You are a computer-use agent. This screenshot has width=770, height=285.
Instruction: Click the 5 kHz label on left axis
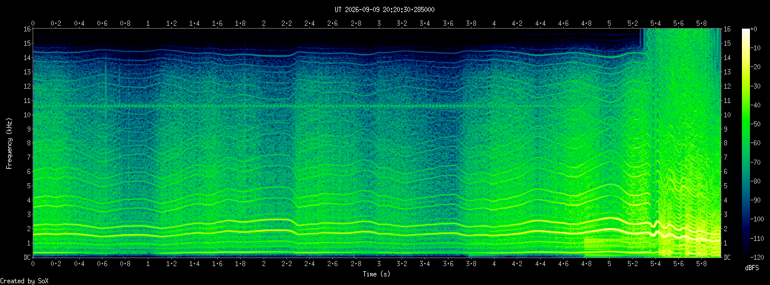click(29, 186)
